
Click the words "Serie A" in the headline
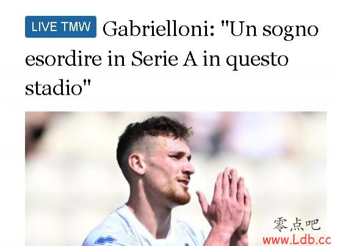click(164, 59)
